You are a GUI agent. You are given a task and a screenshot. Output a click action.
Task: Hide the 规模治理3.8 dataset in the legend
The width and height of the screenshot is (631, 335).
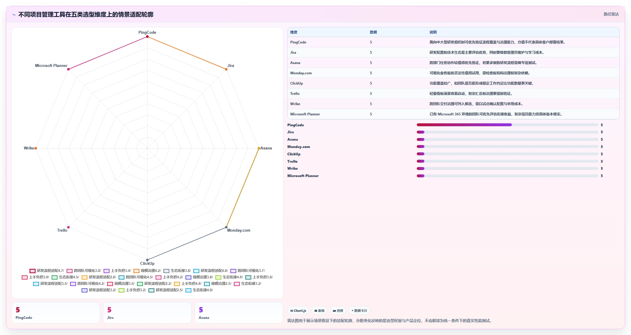pos(199,277)
